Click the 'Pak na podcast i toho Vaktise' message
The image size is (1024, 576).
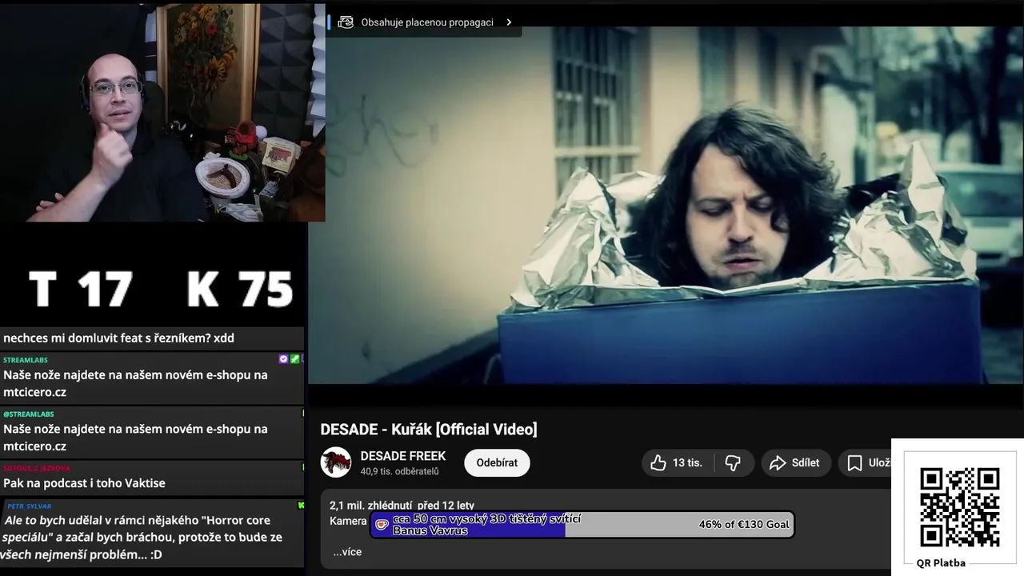click(84, 483)
